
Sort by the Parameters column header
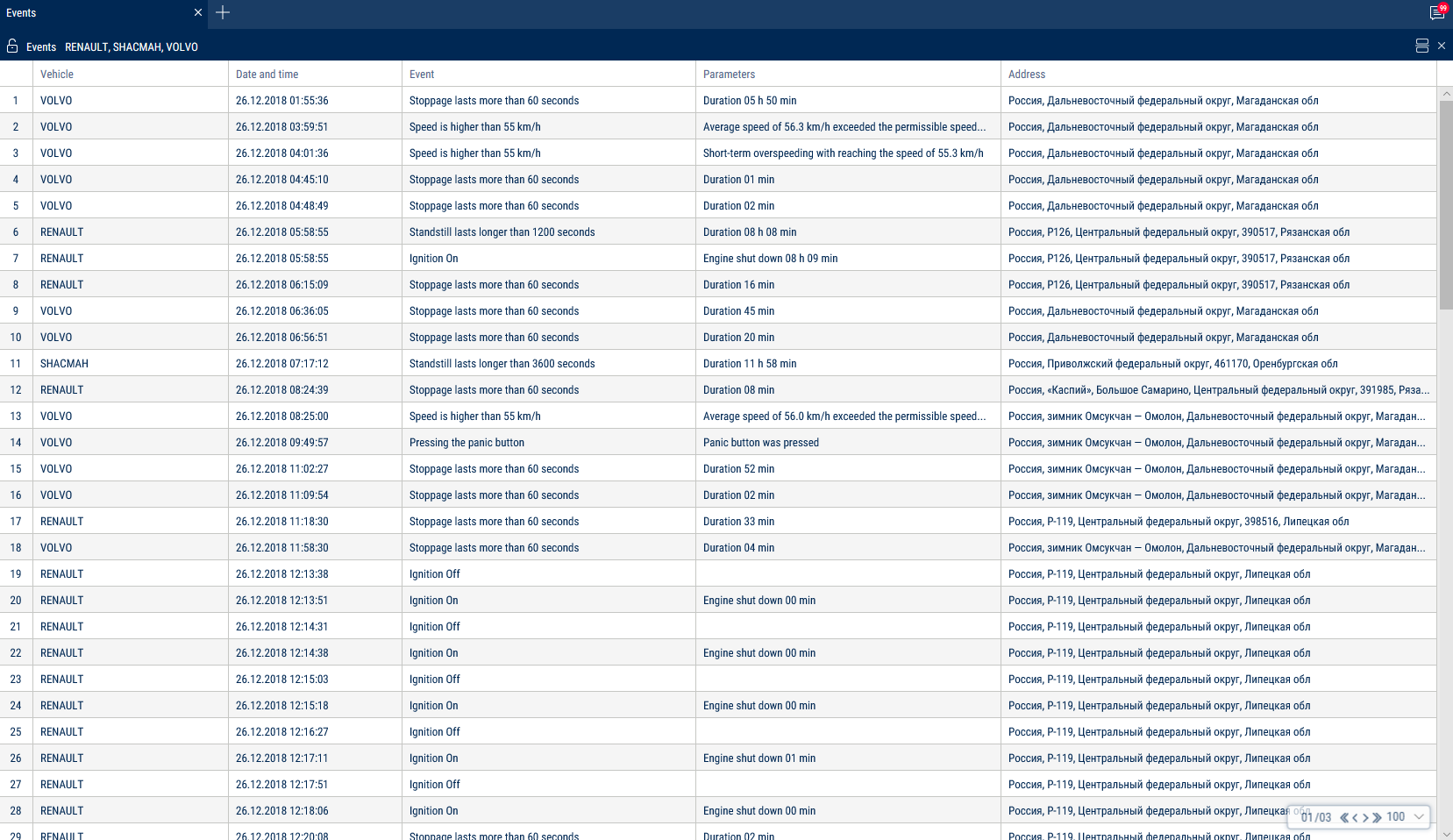coord(848,75)
